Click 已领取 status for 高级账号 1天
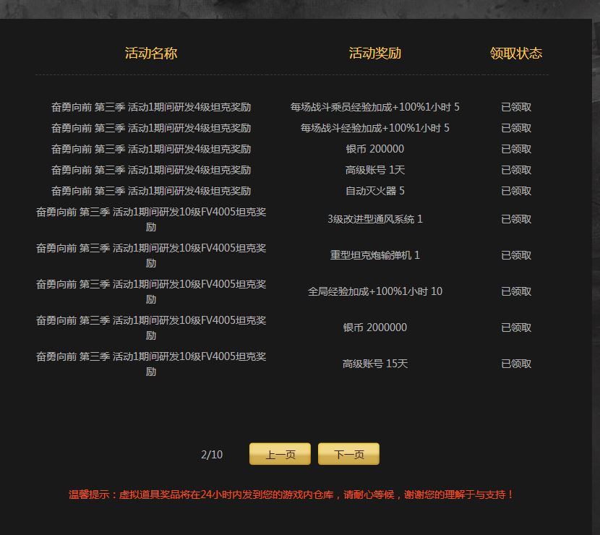This screenshot has width=600, height=535. (516, 170)
